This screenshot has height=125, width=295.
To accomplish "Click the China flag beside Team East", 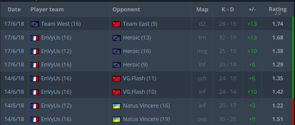I will [x=117, y=24].
